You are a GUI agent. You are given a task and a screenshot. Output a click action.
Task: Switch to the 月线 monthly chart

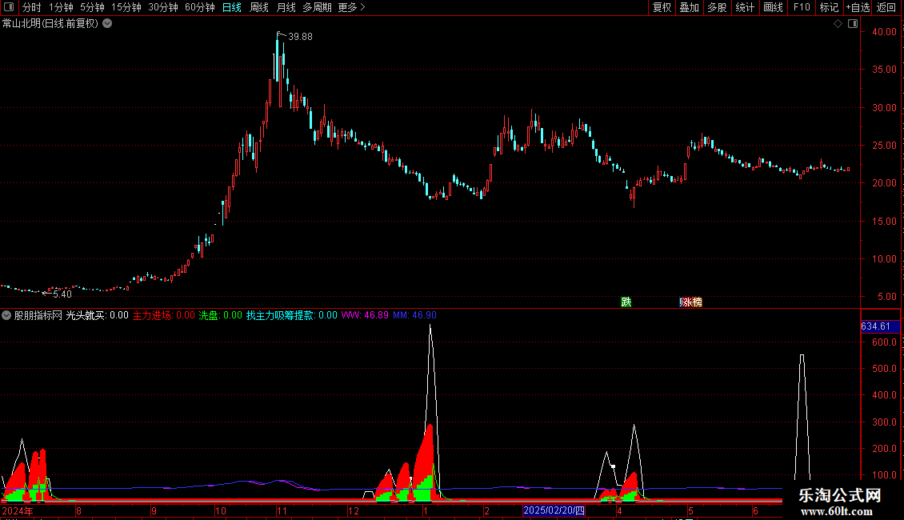(286, 7)
